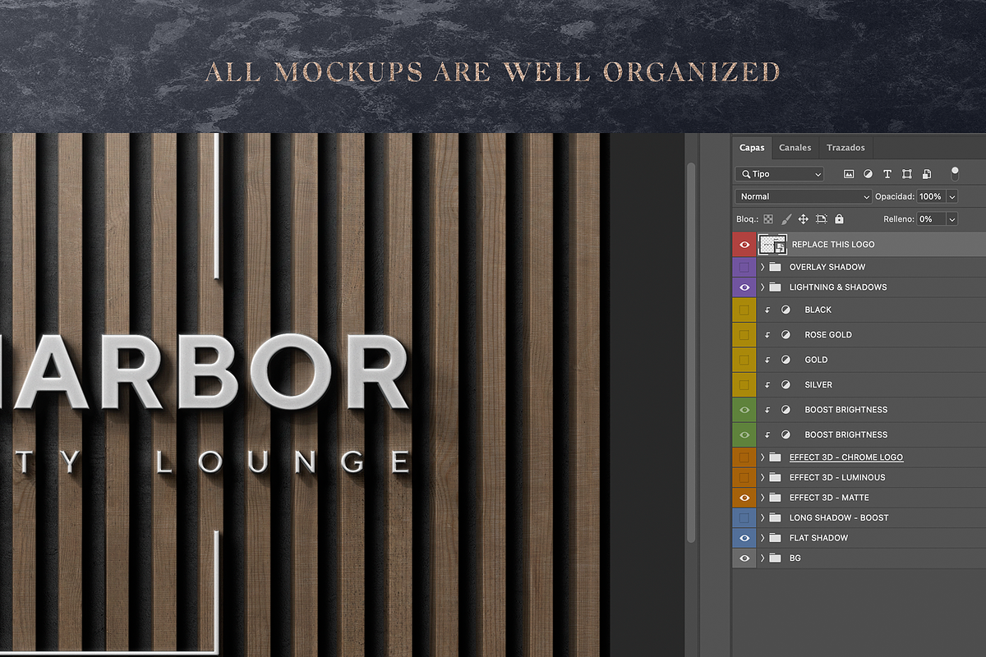Lock transparent pixels checkerboard icon

[768, 219]
